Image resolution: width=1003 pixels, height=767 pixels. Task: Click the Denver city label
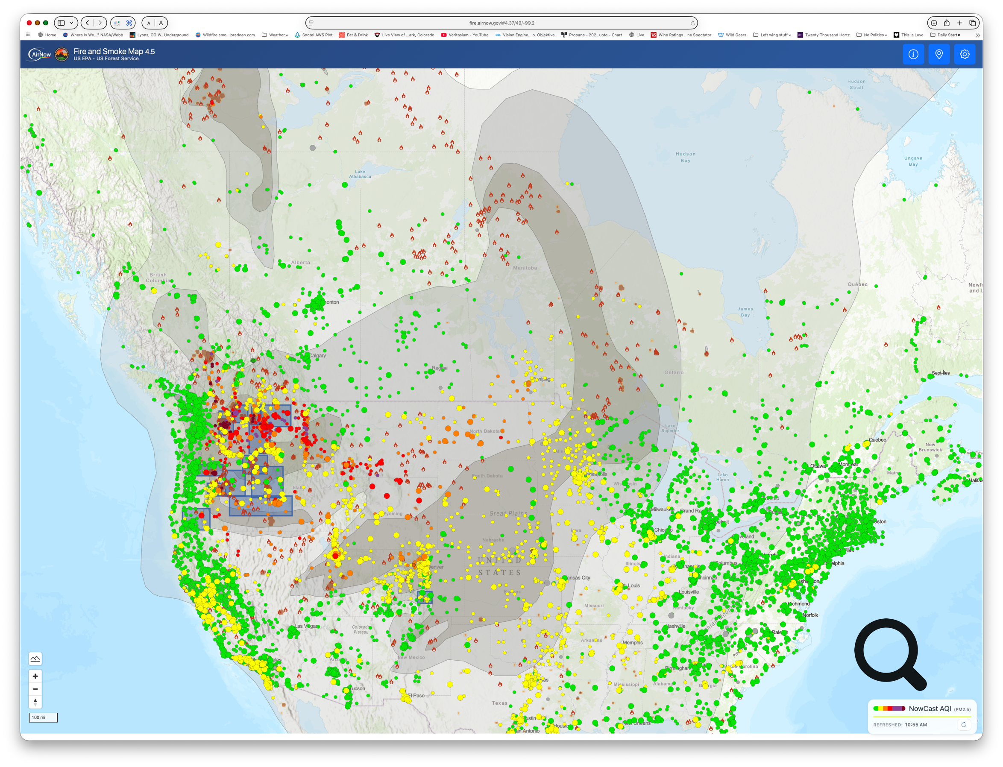pos(436,567)
